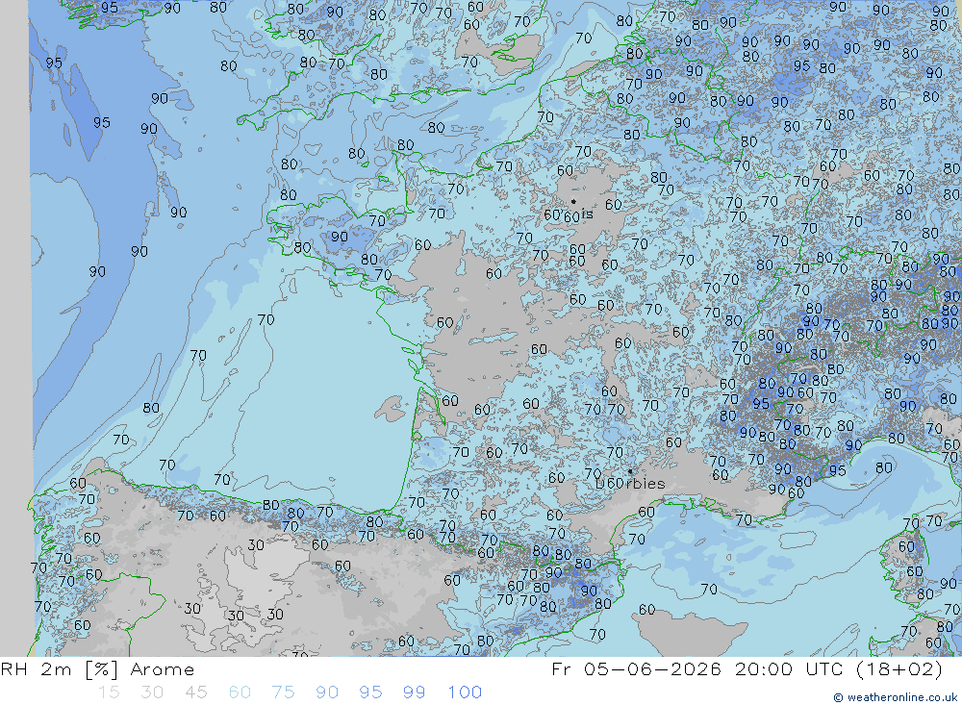The width and height of the screenshot is (962, 705).
Task: Click the 'Fr' weekday label
Action: [x=562, y=669]
